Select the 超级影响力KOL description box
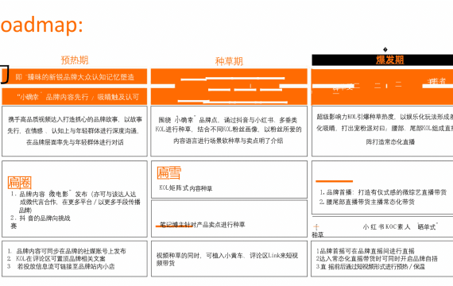The height and width of the screenshot is (286, 453). coord(382,131)
